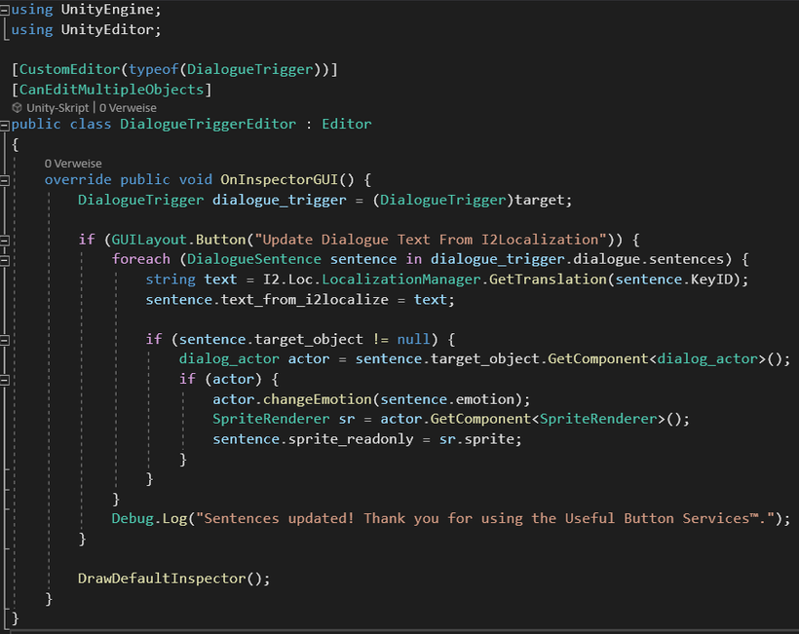Open the Unity-Skript CodeLens label

57,108
